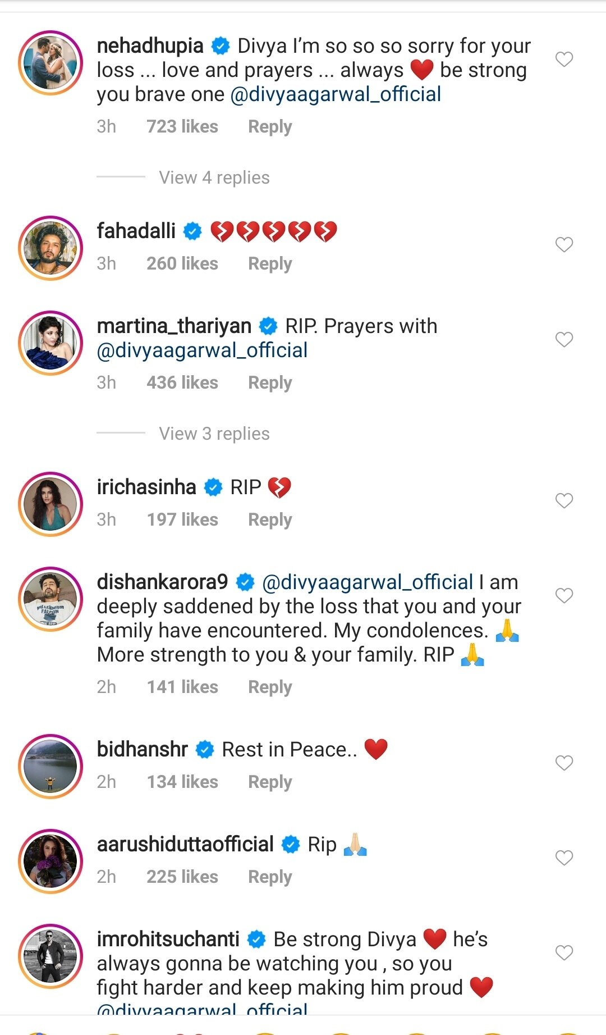
Task: Open @divyaagarwal_official mention in nehadhupia's comment
Action: point(336,94)
